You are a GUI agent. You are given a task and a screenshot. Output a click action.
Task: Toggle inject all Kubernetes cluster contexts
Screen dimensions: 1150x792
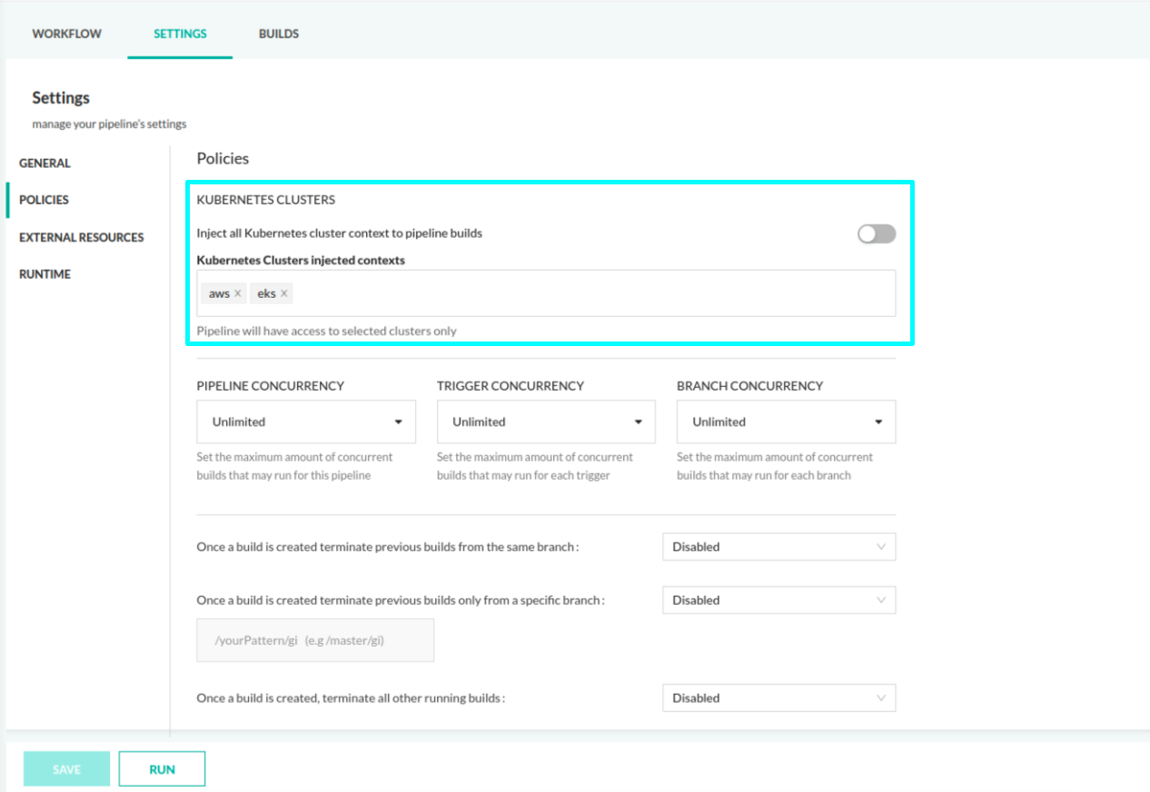coord(877,234)
